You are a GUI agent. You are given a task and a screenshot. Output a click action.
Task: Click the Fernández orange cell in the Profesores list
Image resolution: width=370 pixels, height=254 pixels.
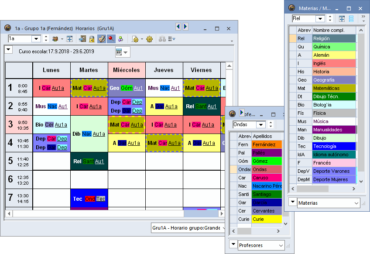[267, 144]
